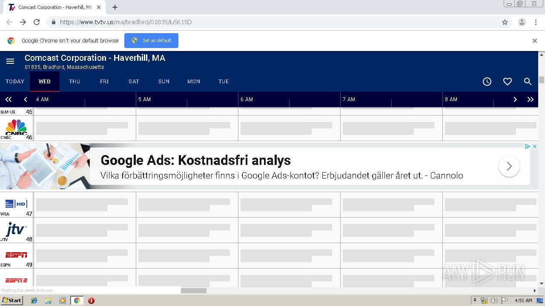Go to earlier time with single left arrow
This screenshot has width=545, height=306.
click(x=26, y=99)
